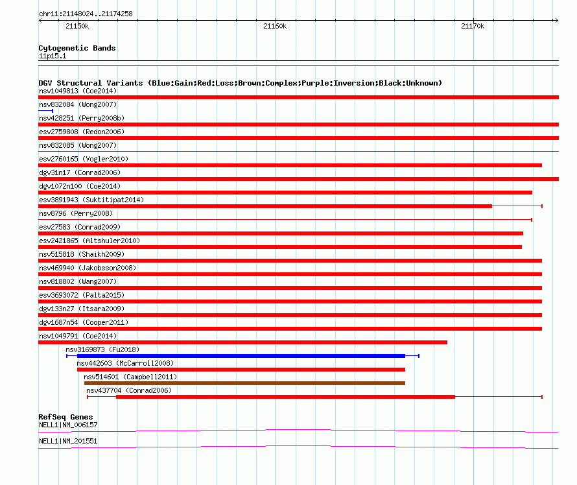Click the magenta NELL1|NM_006157 gene track line
The width and height of the screenshot is (577, 485).
point(298,431)
